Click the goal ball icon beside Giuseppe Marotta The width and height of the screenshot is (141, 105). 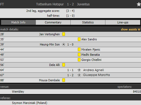point(79,75)
